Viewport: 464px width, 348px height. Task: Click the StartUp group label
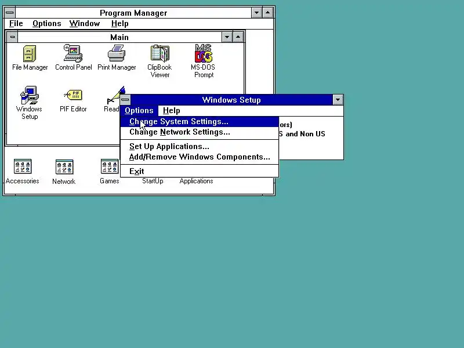[153, 181]
